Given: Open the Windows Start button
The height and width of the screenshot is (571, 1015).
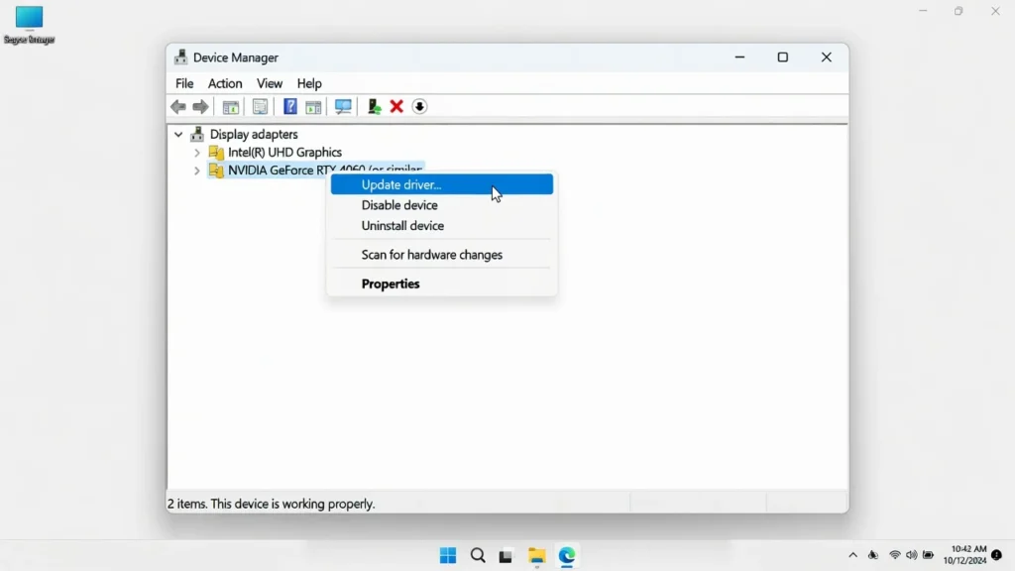Looking at the screenshot, I should (448, 555).
